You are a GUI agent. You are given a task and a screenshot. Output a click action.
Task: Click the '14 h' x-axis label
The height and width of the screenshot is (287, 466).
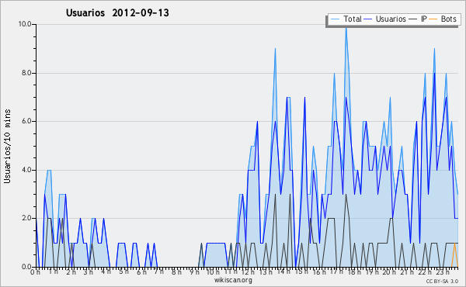283,271
